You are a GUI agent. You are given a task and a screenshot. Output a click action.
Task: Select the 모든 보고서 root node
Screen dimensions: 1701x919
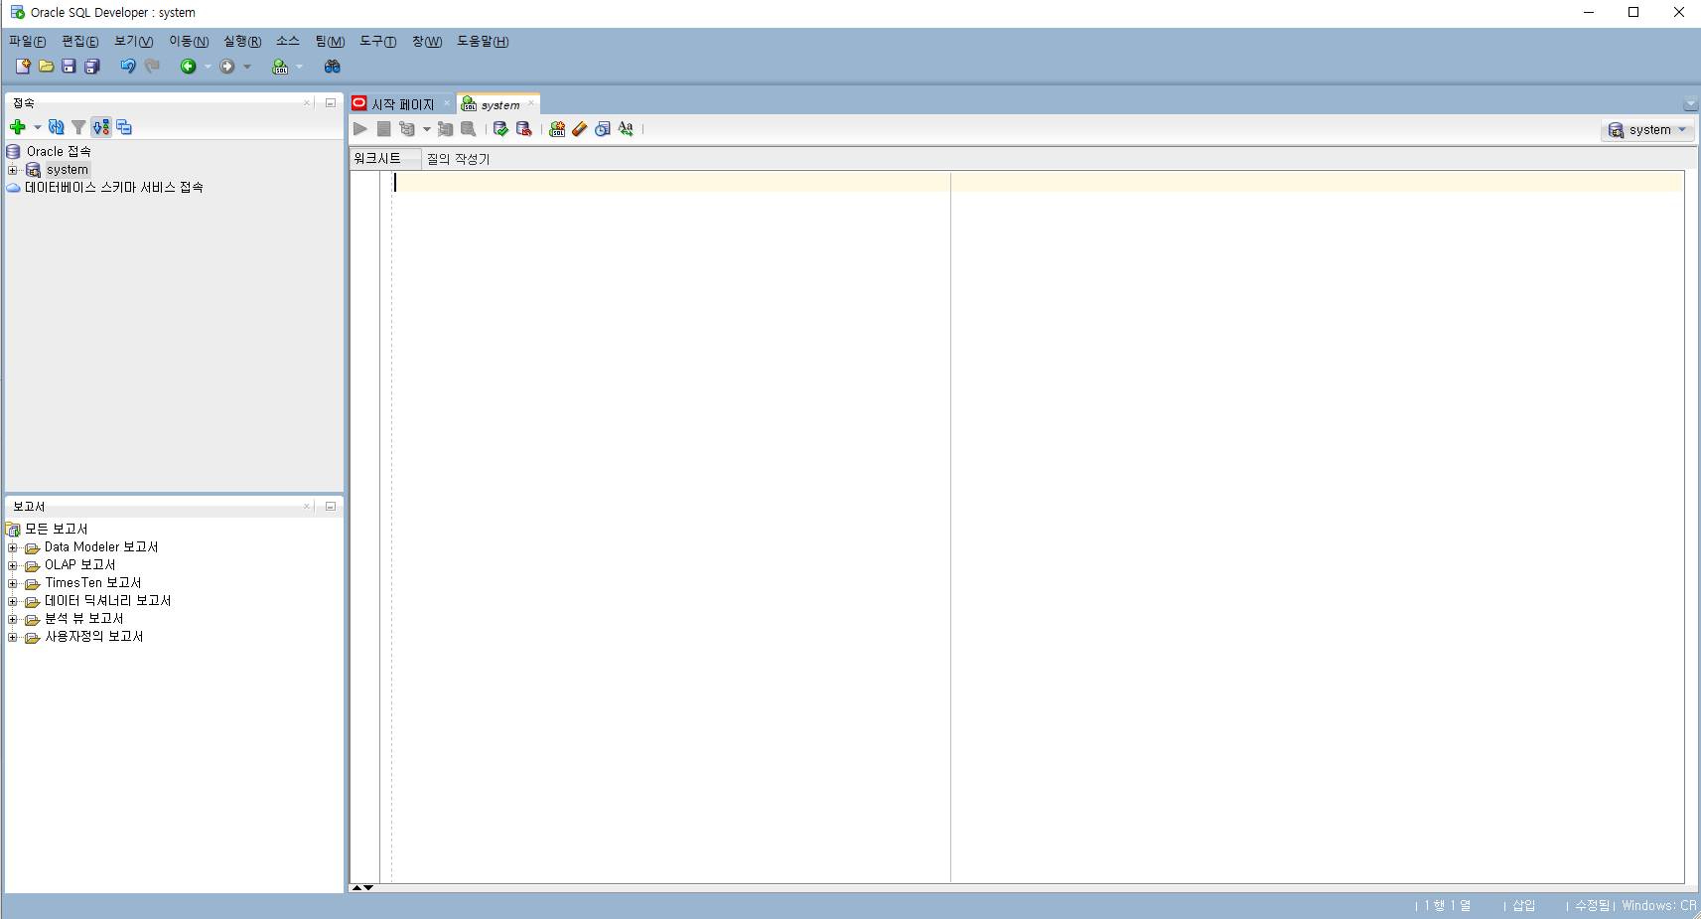coord(57,530)
